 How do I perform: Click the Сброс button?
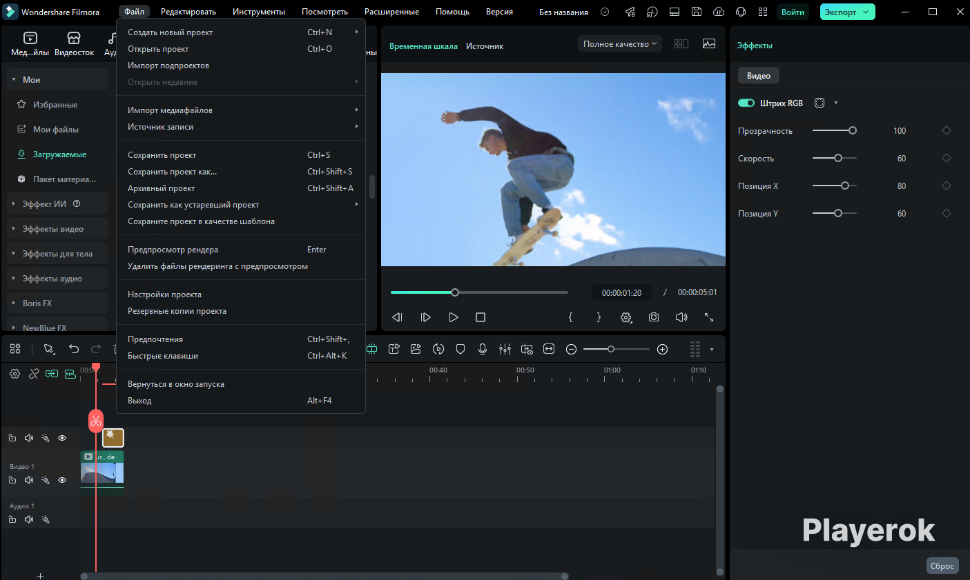pos(942,566)
